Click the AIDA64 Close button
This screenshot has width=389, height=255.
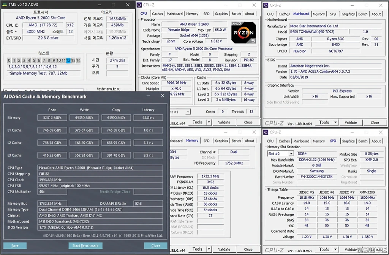[155, 245]
